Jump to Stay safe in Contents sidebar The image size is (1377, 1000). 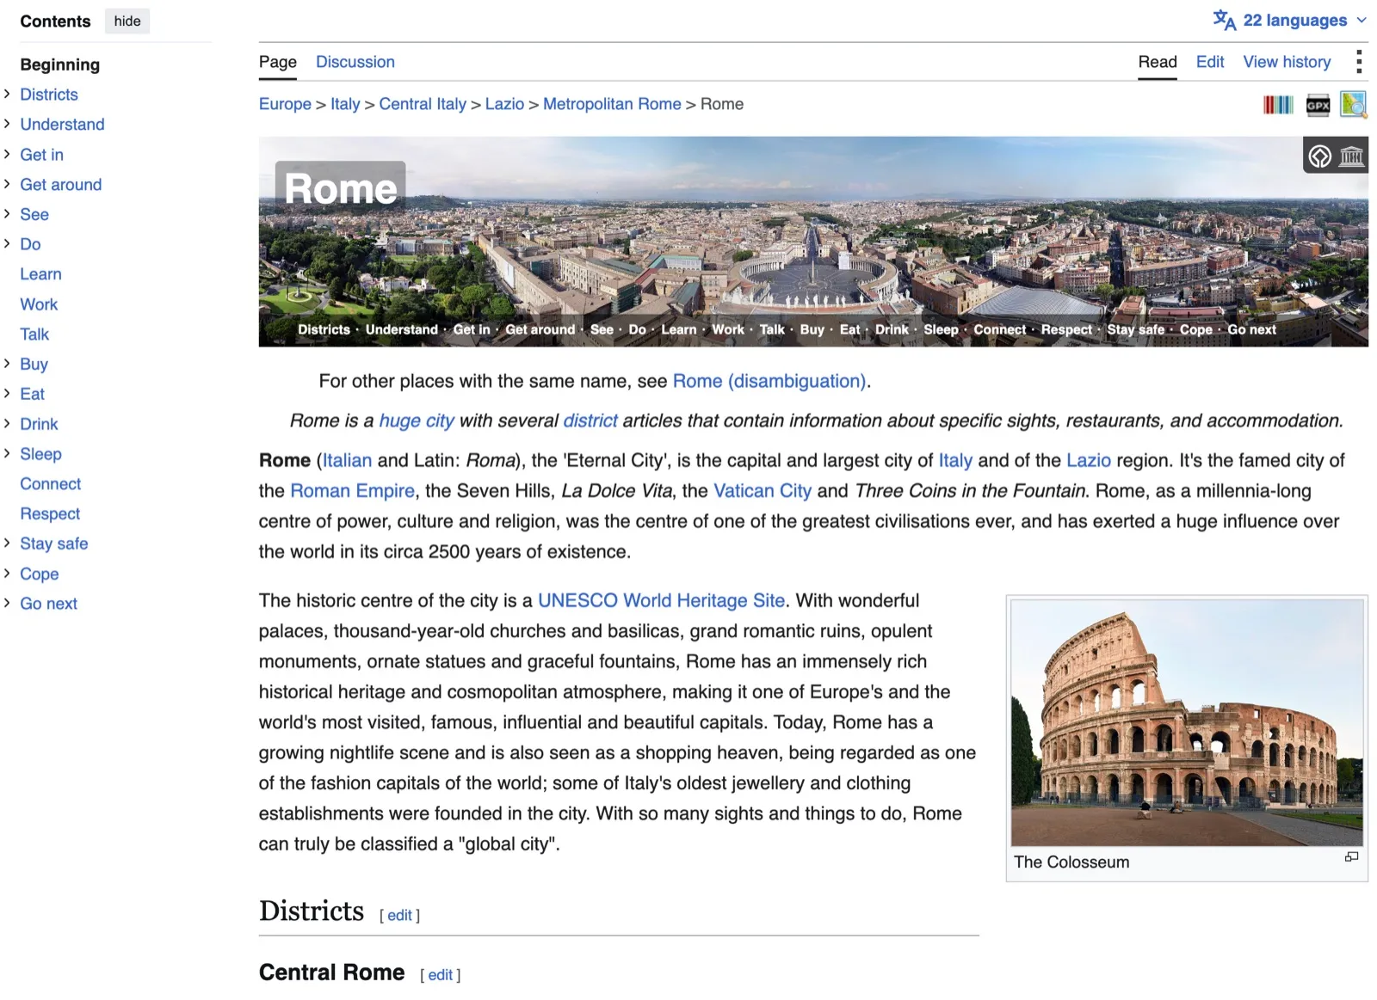point(54,543)
